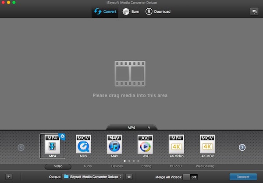The image size is (263, 183).
Task: Toggle Merge All Videos switch
Action: tap(190, 177)
